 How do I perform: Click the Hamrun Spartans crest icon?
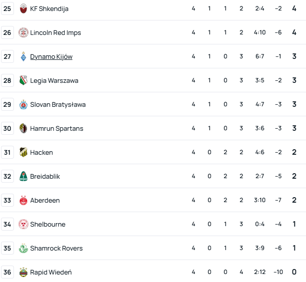tap(23, 128)
